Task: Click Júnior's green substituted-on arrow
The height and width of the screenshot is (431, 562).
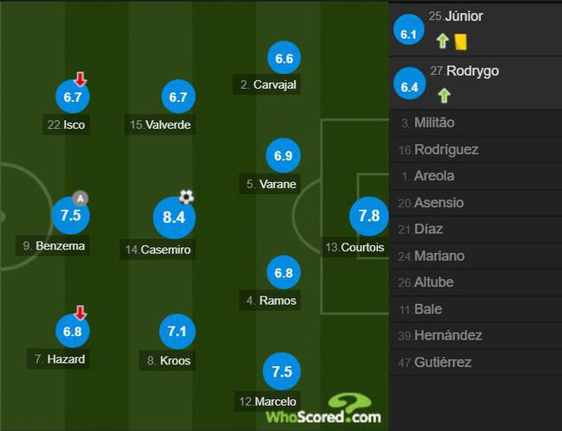Action: [x=443, y=40]
